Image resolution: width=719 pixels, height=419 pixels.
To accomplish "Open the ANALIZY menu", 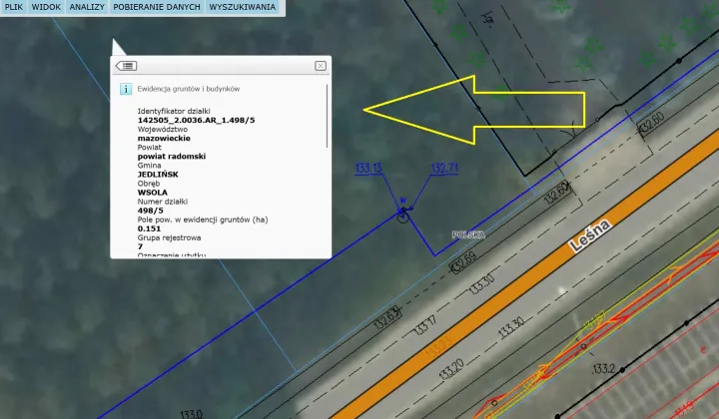I will [87, 7].
